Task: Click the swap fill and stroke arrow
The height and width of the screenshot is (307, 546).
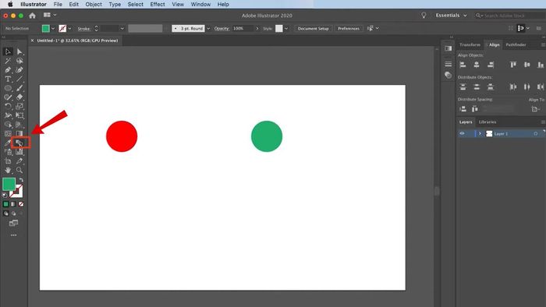Action: [21, 180]
